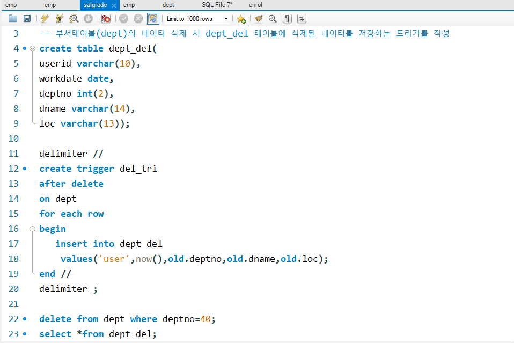The height and width of the screenshot is (343, 514).
Task: Place cursor on 'dept_del(' in line 4
Action: tap(133, 48)
